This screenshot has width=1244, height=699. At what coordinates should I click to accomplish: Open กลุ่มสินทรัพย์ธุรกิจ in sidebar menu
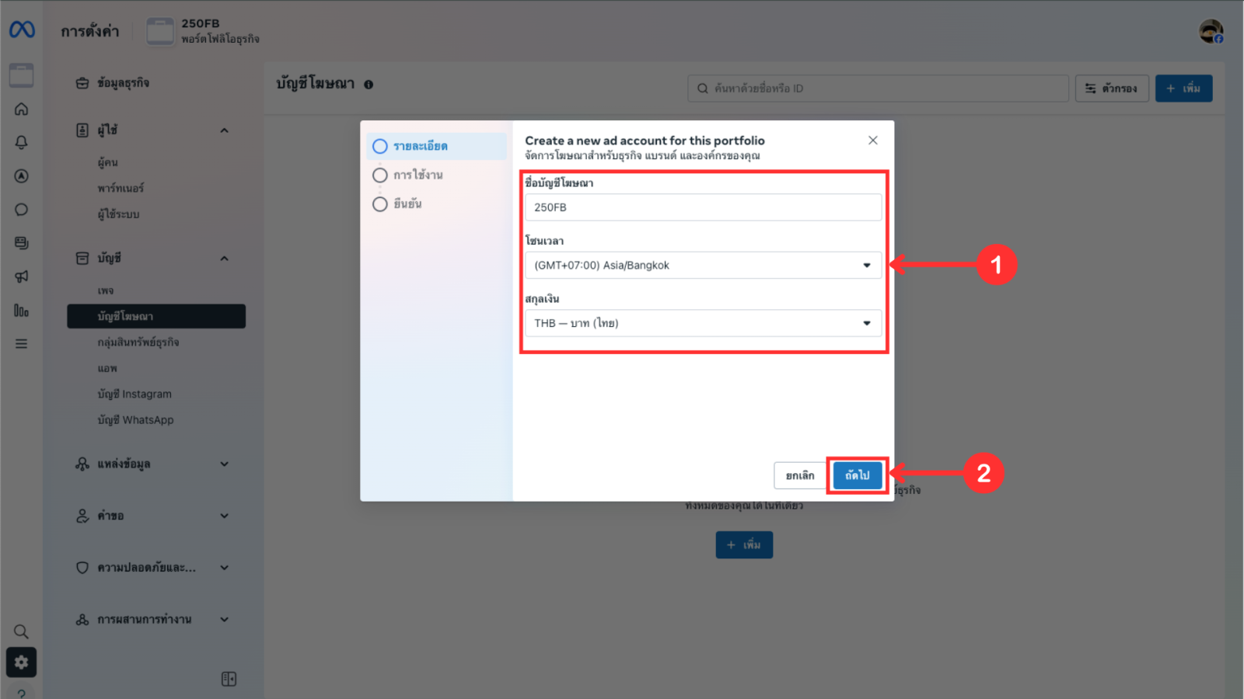click(138, 343)
